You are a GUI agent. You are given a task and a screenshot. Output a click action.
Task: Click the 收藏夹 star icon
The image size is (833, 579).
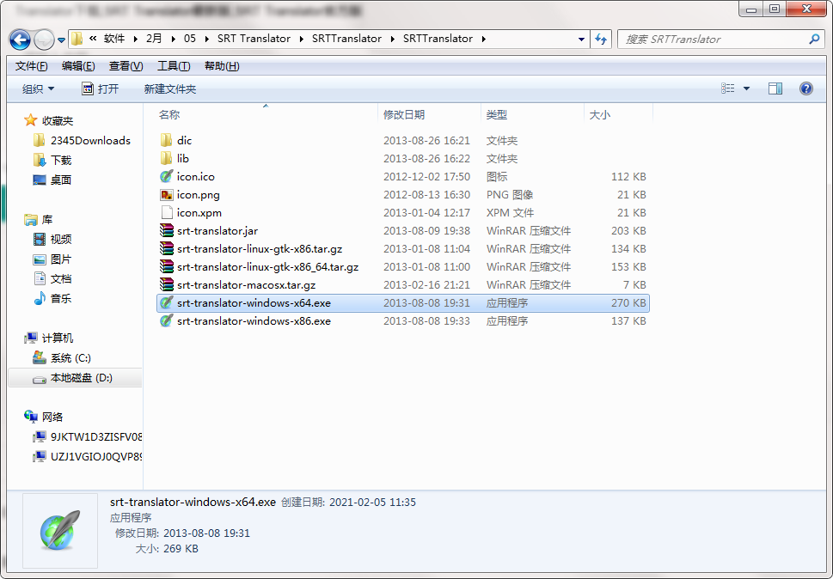[x=31, y=120]
